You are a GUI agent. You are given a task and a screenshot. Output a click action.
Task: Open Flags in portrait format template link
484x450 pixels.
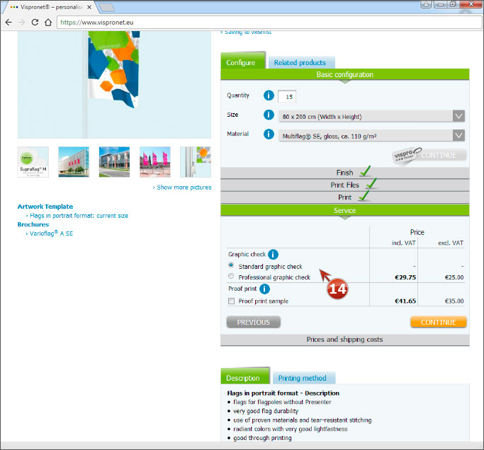click(x=77, y=216)
